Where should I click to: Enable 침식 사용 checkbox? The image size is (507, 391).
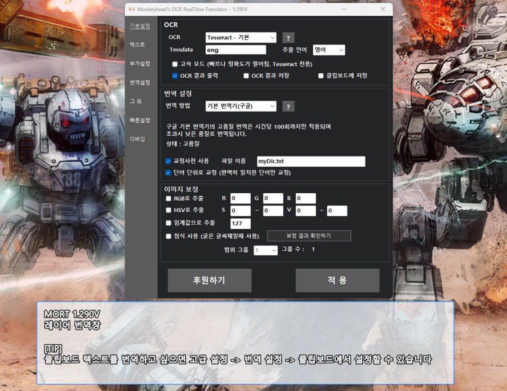[x=168, y=236]
